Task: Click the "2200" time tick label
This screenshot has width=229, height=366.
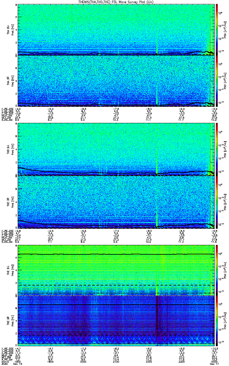Action: pyautogui.click(x=149, y=361)
